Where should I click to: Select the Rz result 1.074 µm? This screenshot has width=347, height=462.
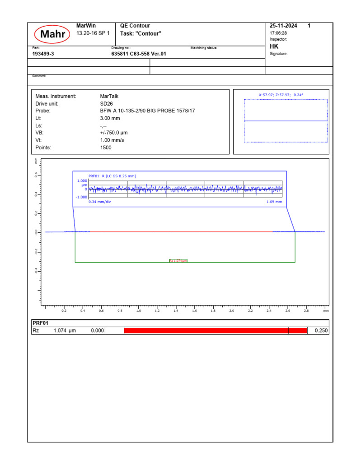(65, 331)
